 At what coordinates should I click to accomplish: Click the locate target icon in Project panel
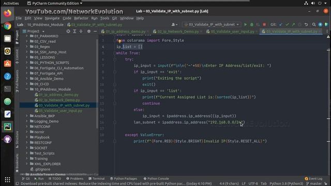tap(68, 31)
